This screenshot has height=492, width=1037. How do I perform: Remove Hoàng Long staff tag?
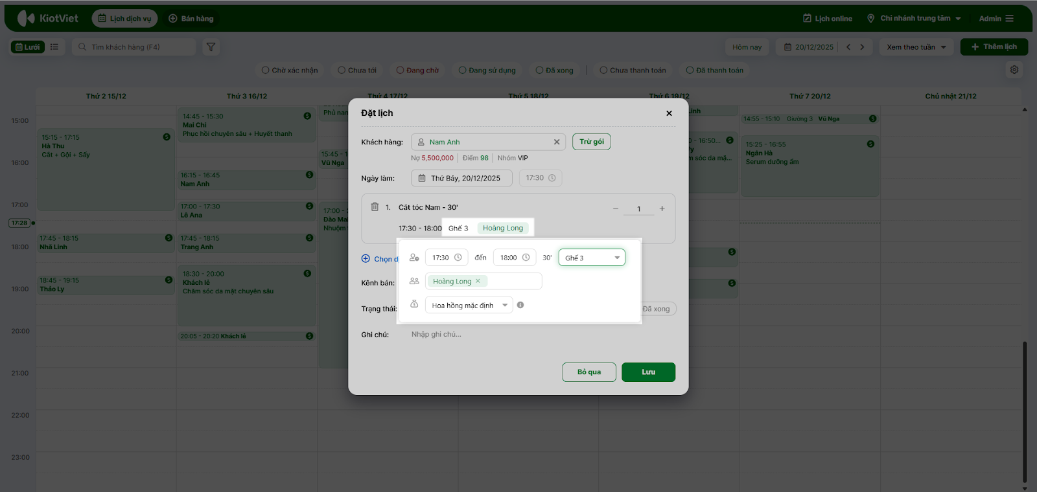pyautogui.click(x=478, y=281)
